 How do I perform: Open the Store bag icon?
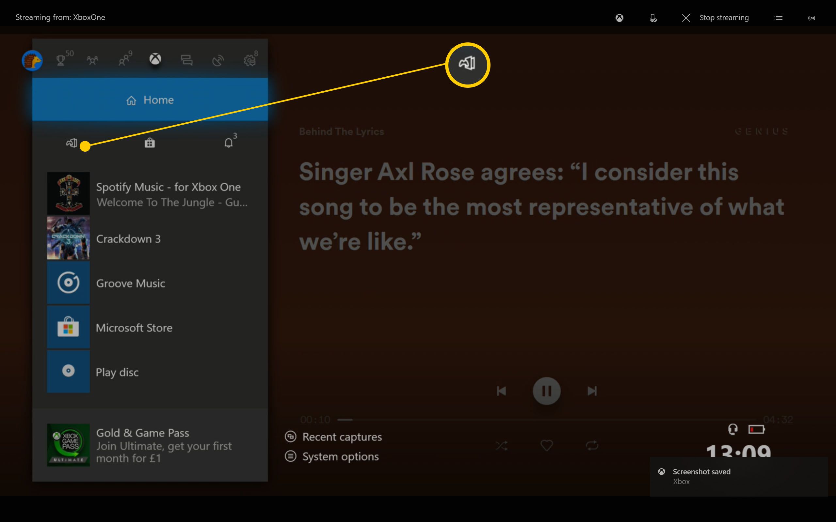tap(150, 143)
